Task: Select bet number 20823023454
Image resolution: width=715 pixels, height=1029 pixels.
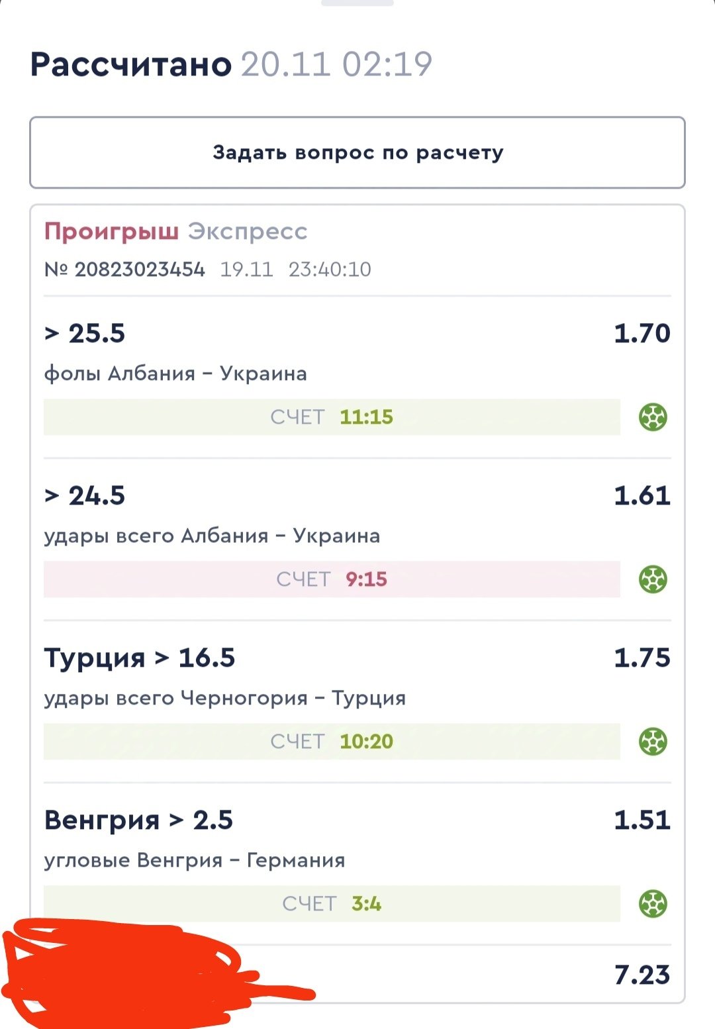Action: click(139, 269)
